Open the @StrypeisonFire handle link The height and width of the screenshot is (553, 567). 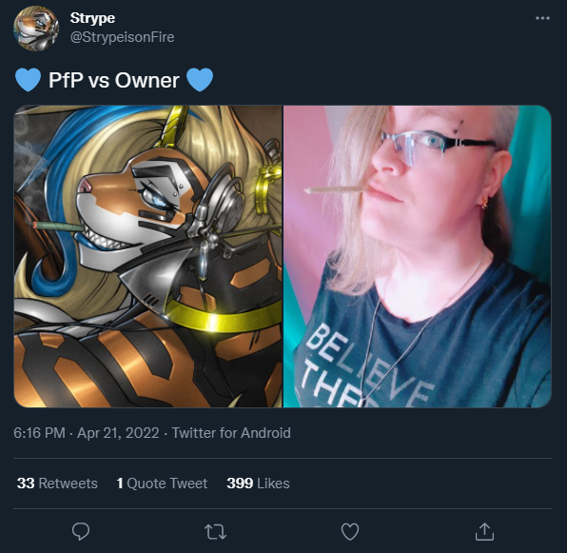[122, 37]
